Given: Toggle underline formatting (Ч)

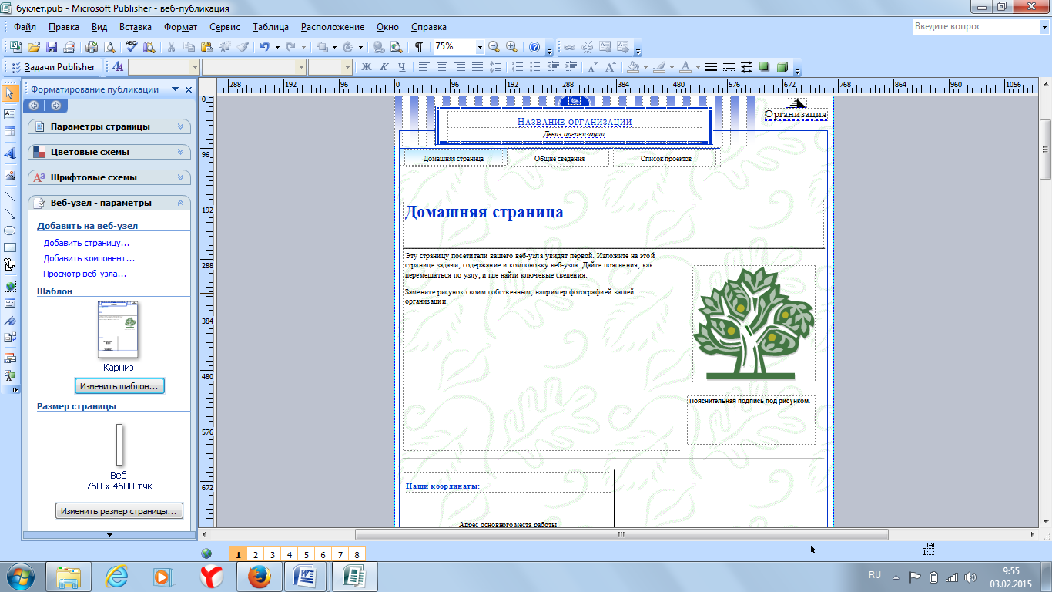Looking at the screenshot, I should (402, 67).
